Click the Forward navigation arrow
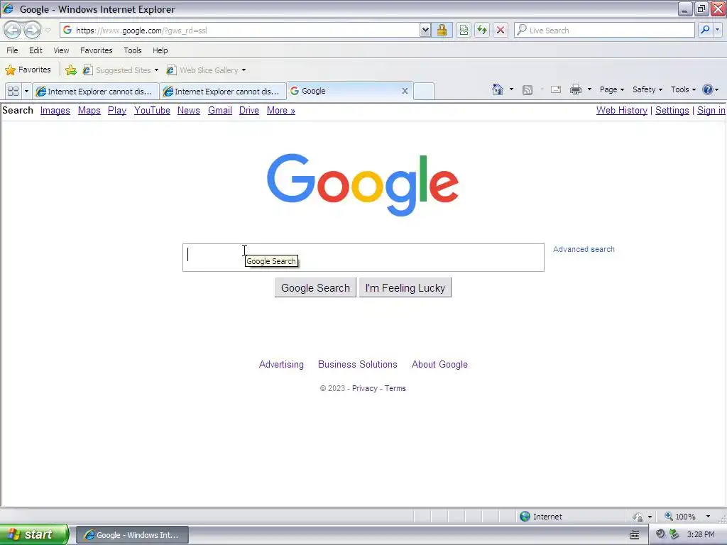The width and height of the screenshot is (727, 545). pos(32,30)
